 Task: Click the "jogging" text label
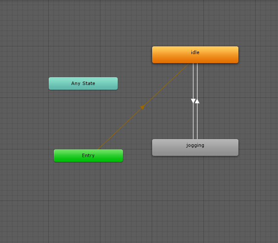[x=195, y=145]
